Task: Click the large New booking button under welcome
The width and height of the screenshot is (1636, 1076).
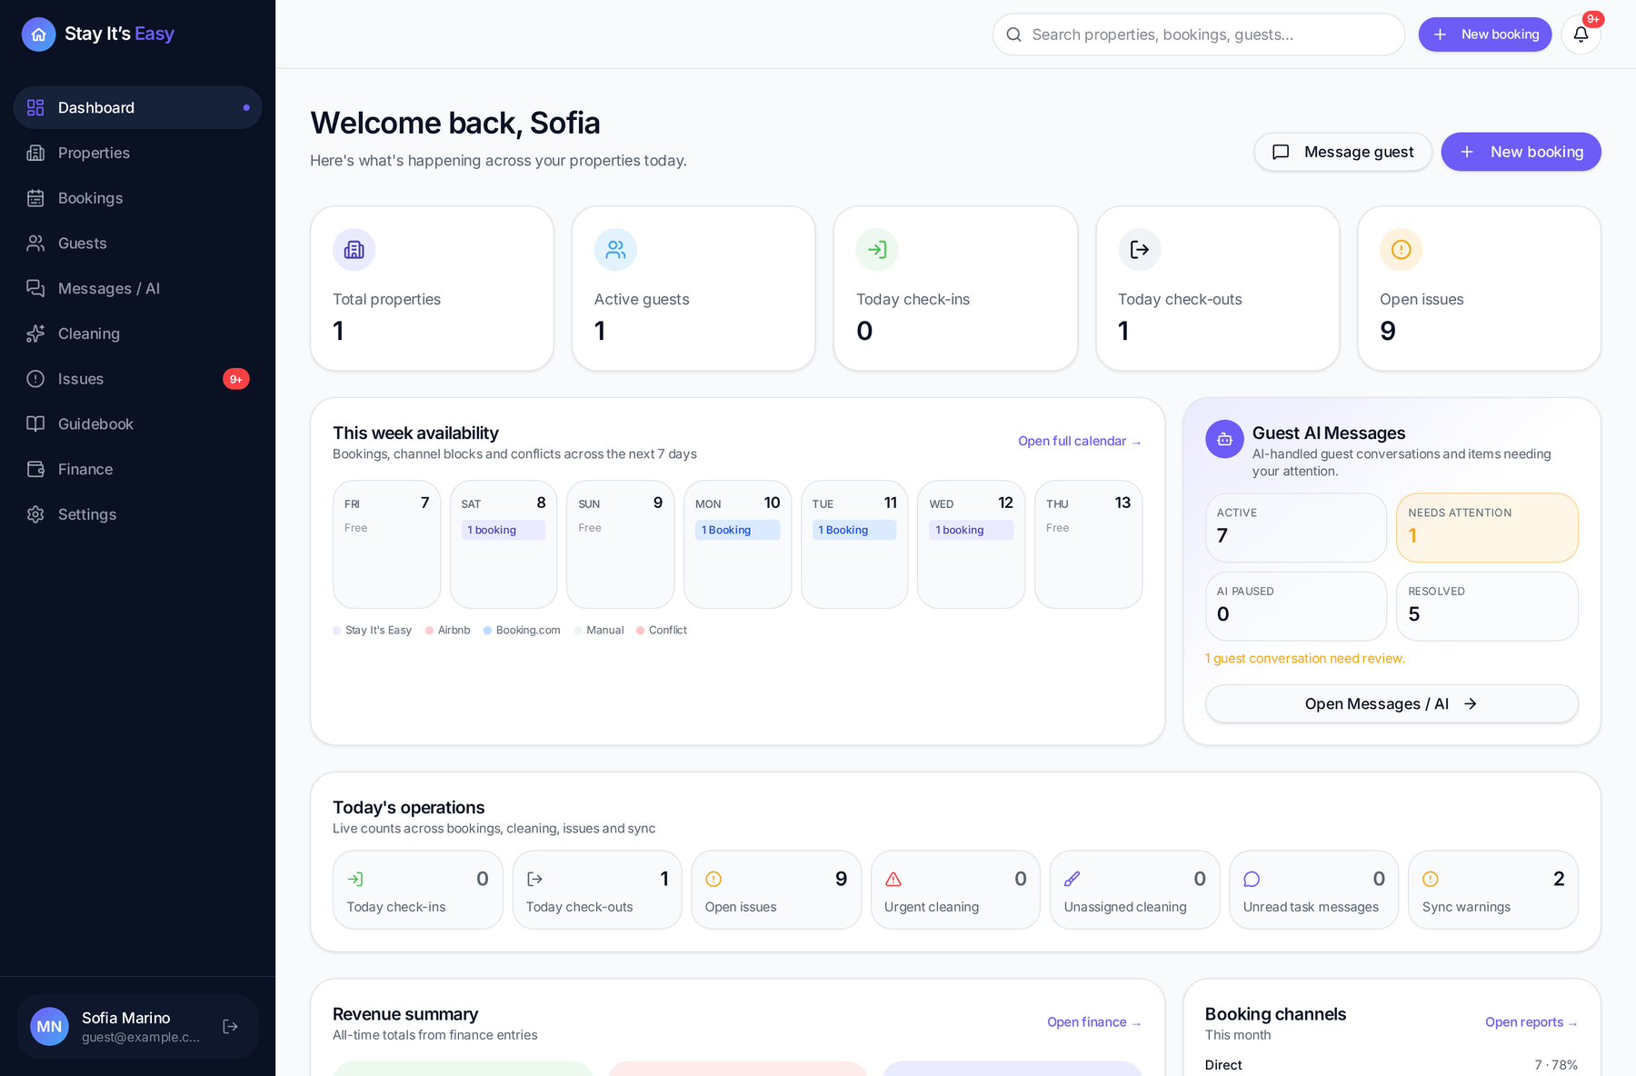Action: (1521, 152)
